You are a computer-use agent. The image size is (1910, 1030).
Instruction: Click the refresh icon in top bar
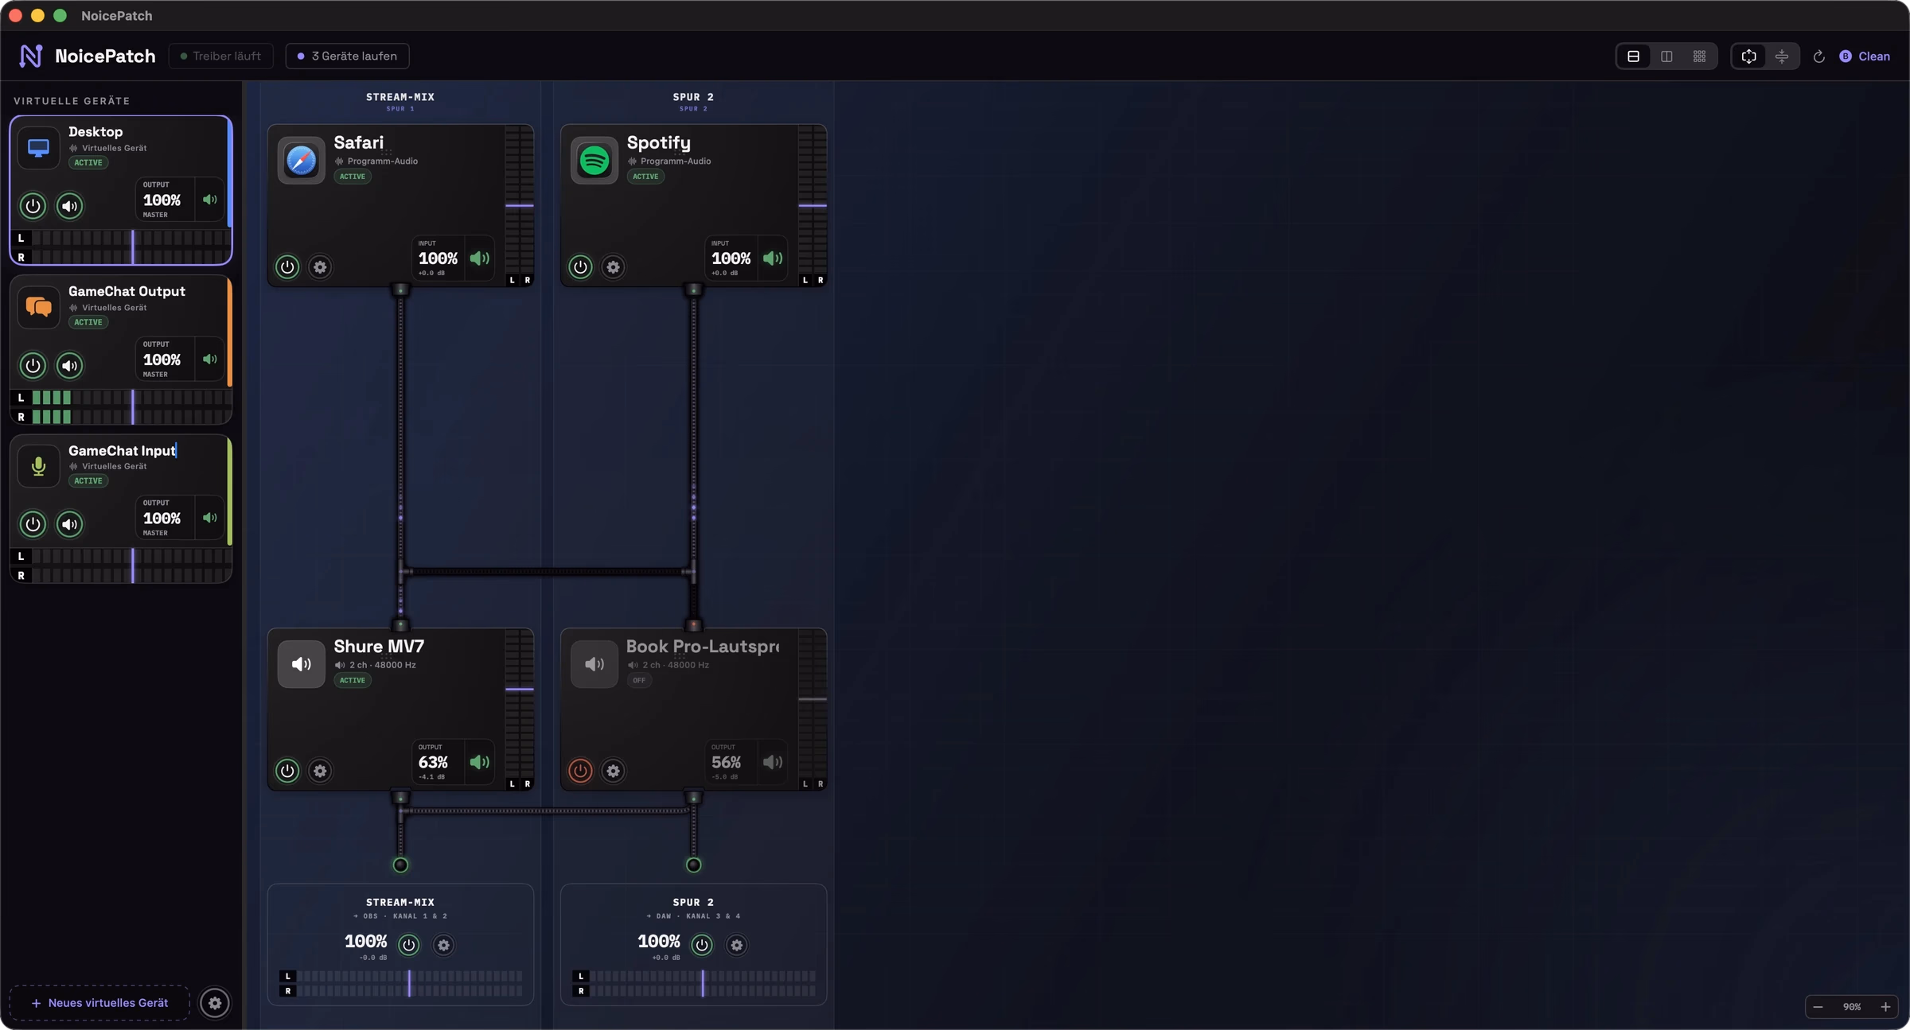pyautogui.click(x=1819, y=56)
